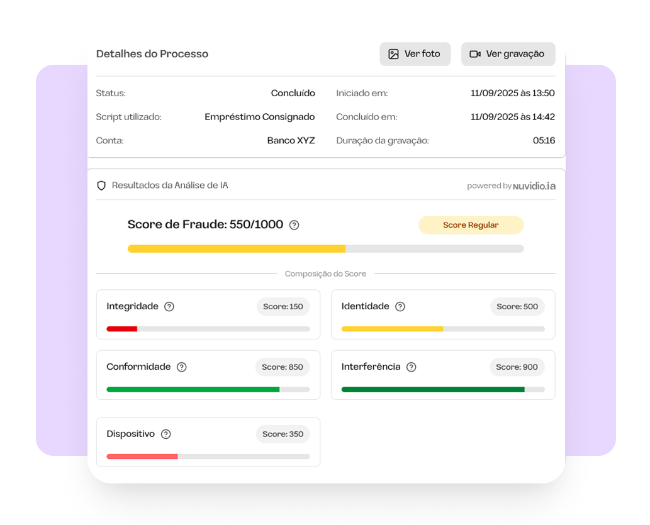Click the Dispositivo score bar
The height and width of the screenshot is (525, 650).
[x=208, y=456]
